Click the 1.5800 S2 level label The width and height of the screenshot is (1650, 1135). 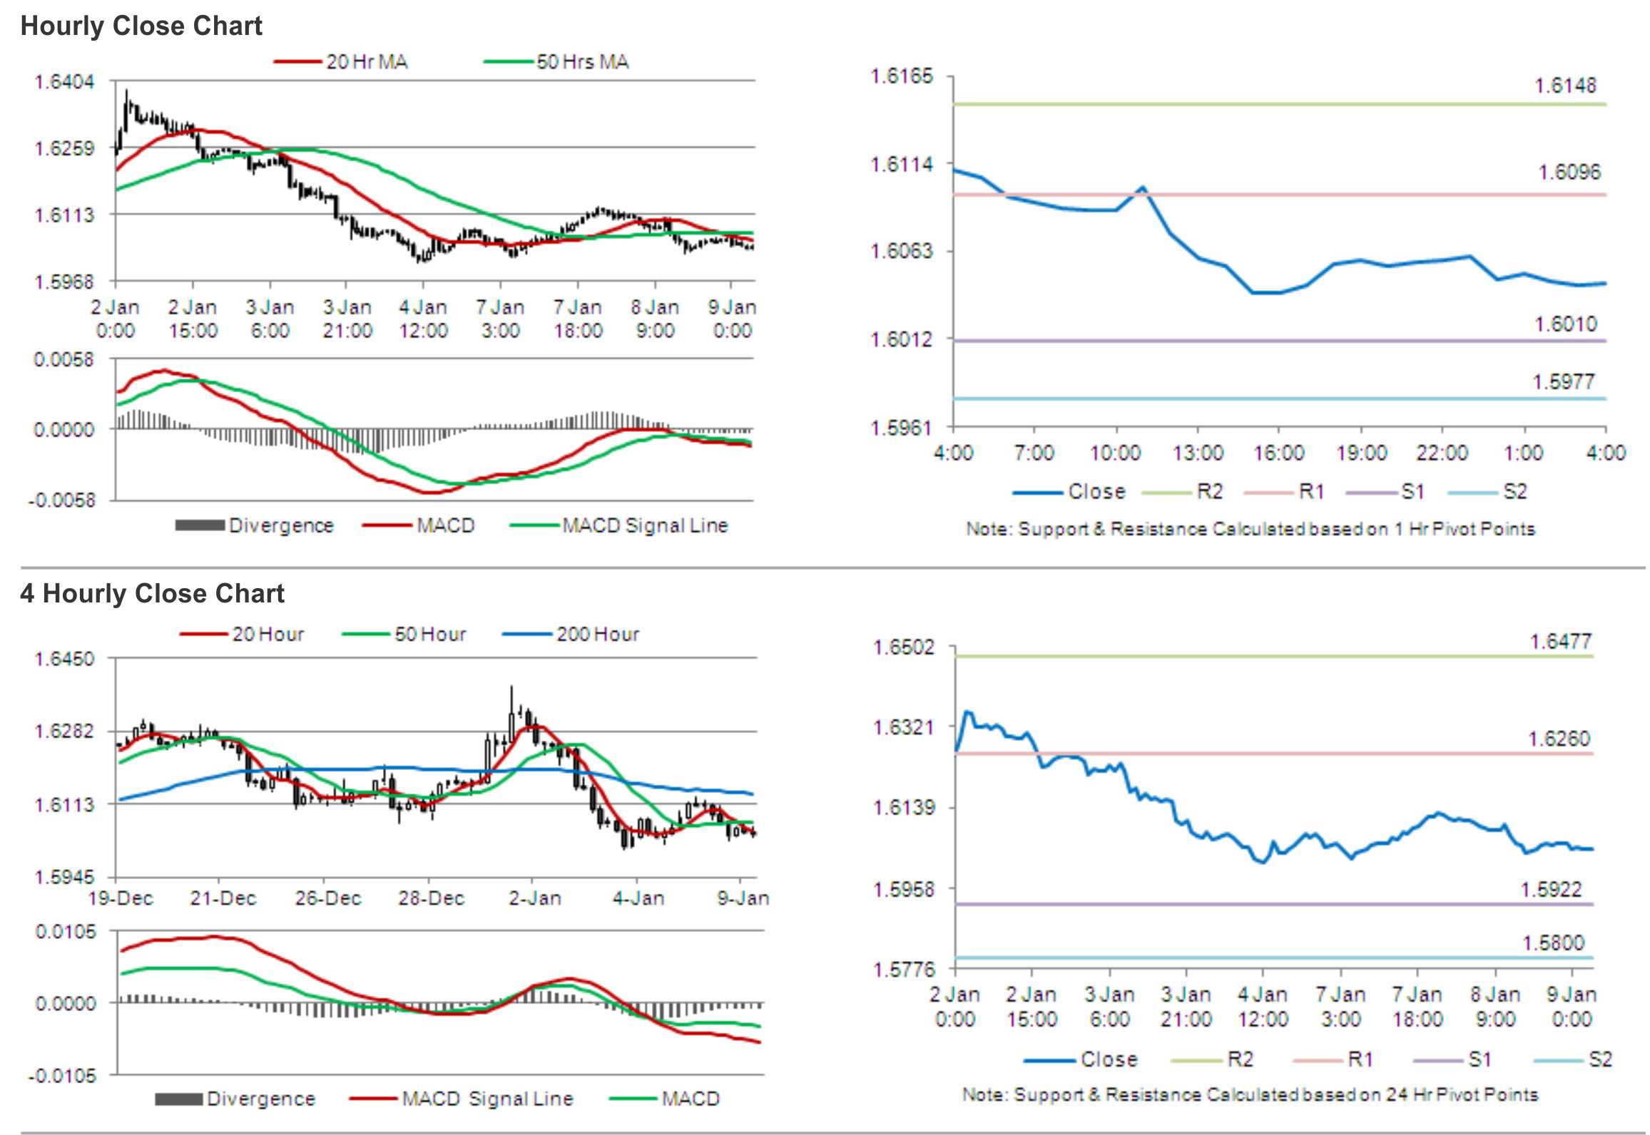[1554, 943]
